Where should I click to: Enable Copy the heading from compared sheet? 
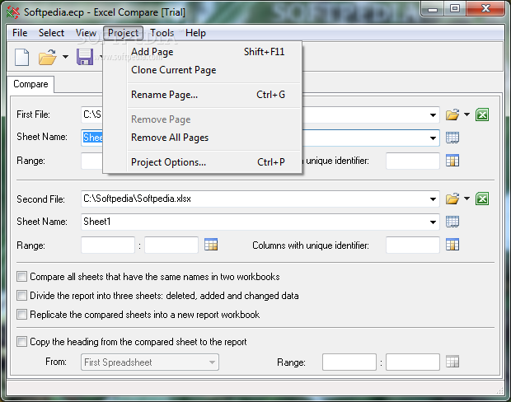21,342
